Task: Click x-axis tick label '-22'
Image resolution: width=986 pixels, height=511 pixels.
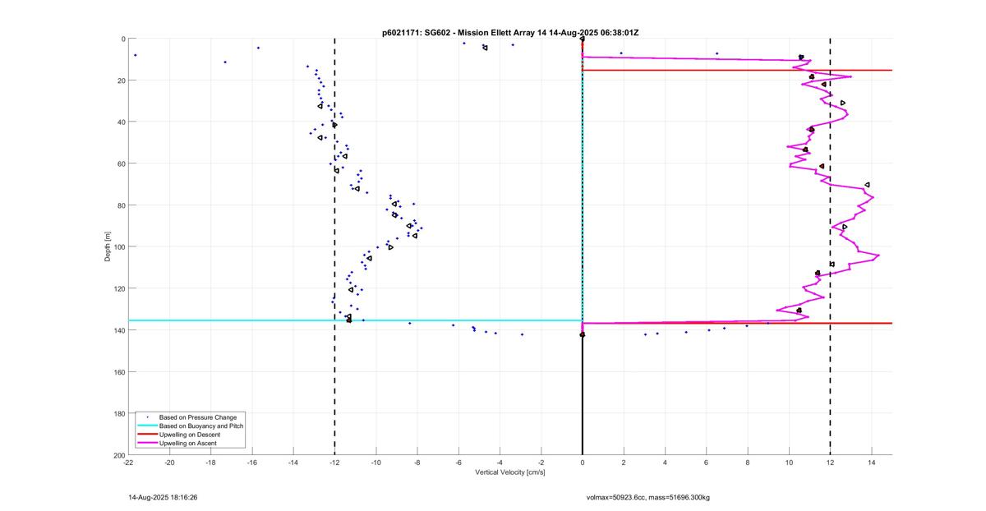Action: coord(128,463)
